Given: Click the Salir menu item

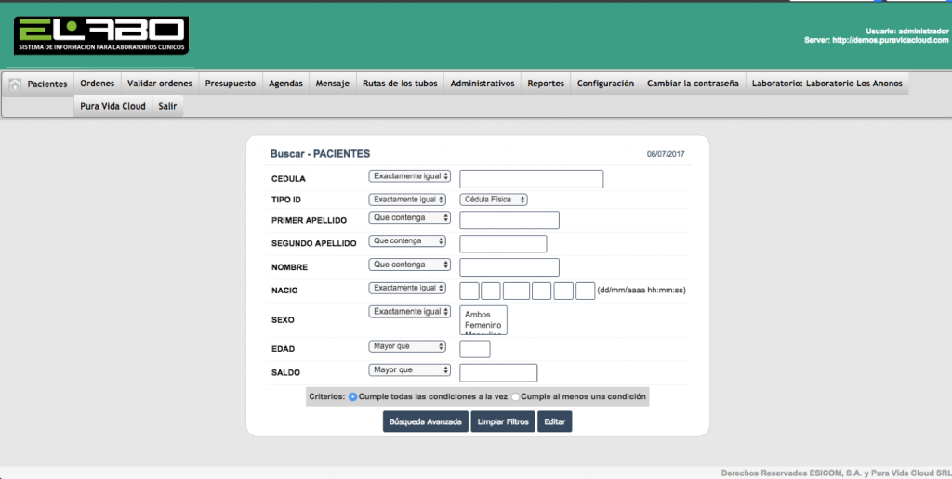Looking at the screenshot, I should tap(167, 107).
